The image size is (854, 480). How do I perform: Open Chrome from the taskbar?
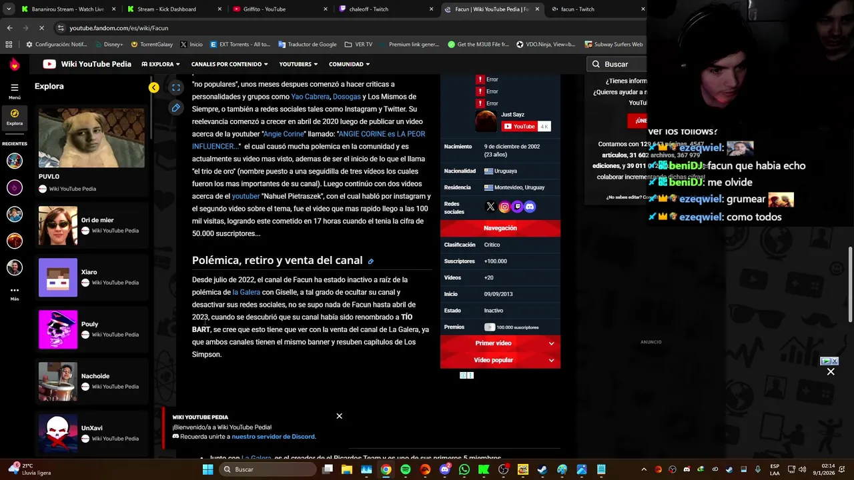click(x=386, y=469)
